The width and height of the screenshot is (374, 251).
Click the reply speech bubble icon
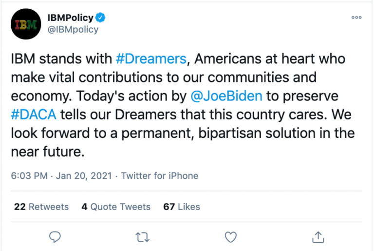click(56, 237)
